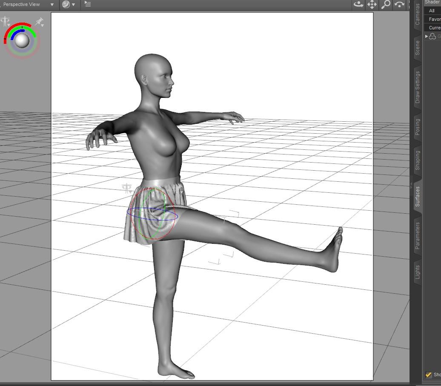Select the Favorites shader filter
Image resolution: width=441 pixels, height=386 pixels.
pyautogui.click(x=432, y=19)
